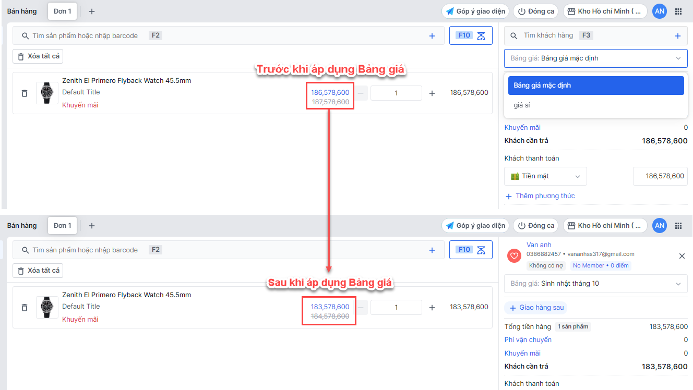This screenshot has height=390, width=693.
Task: Decrease quantity in the 183,578,600 row
Action: 362,308
